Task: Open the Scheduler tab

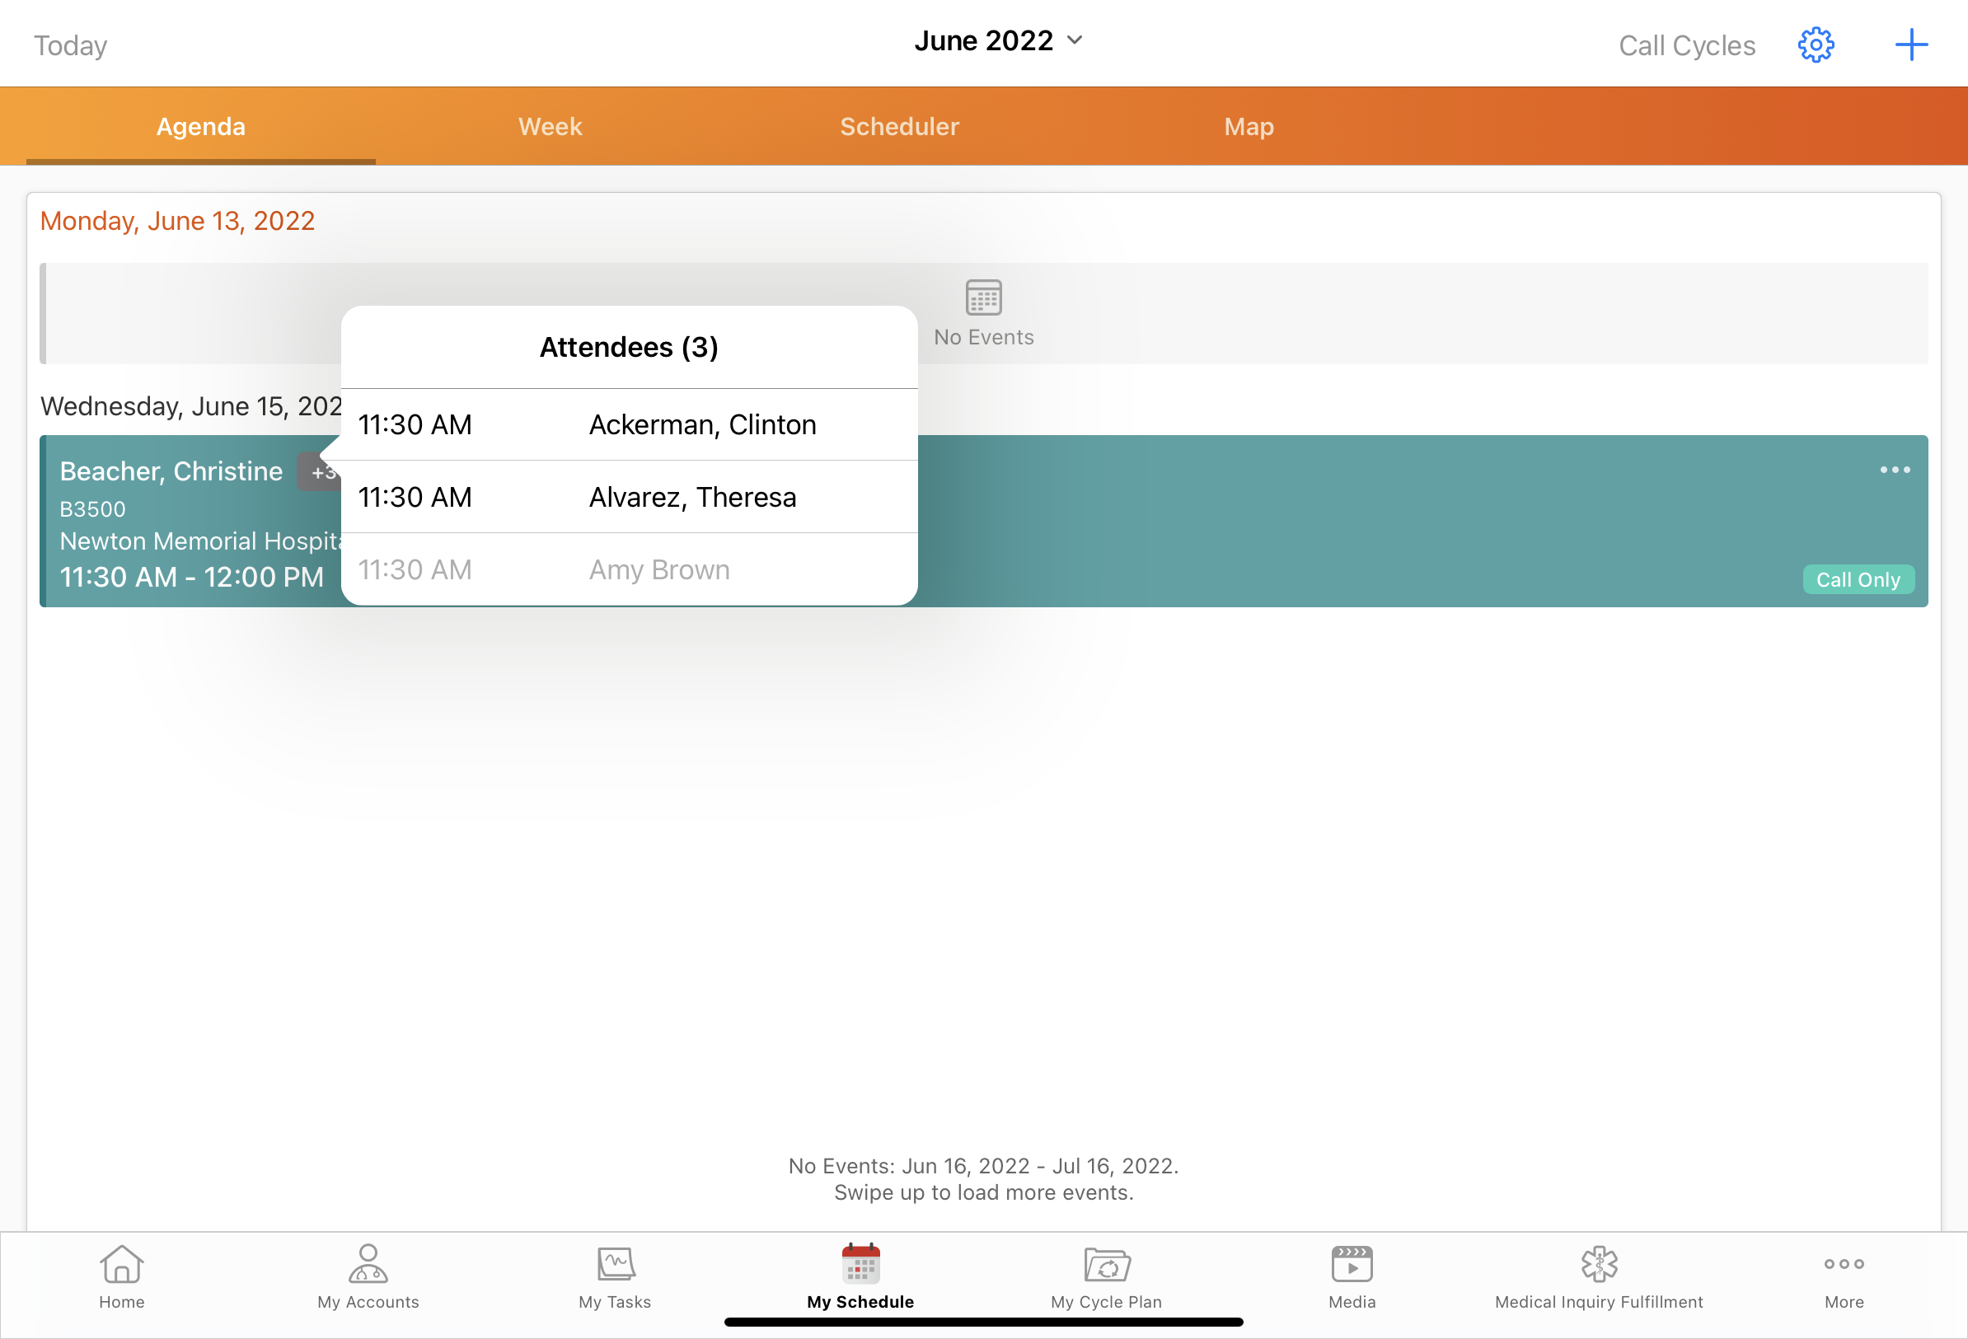Action: [898, 126]
